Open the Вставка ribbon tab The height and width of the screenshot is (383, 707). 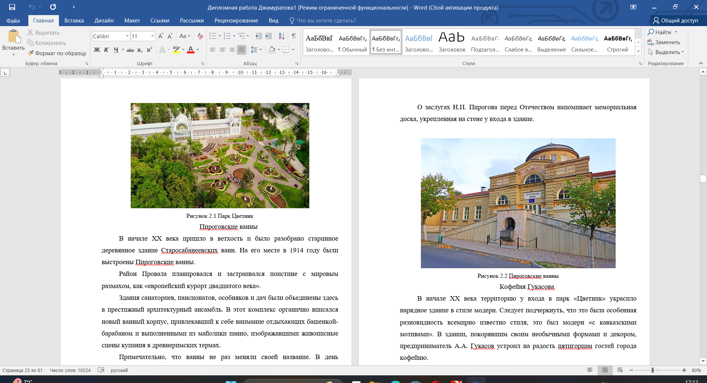click(x=74, y=21)
